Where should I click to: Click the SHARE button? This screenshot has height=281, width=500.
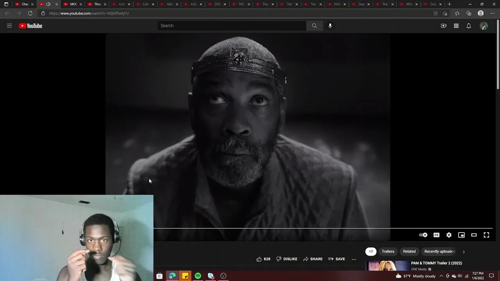coord(313,259)
